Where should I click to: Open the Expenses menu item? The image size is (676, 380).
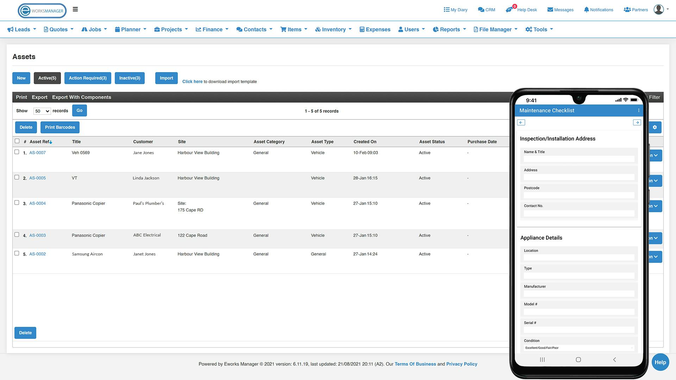(x=375, y=29)
